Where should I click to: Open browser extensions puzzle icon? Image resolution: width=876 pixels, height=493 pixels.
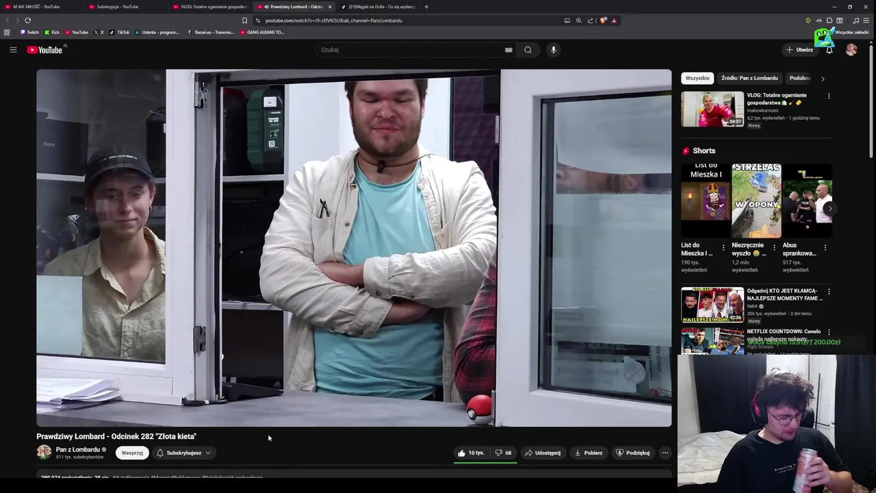[x=829, y=21]
